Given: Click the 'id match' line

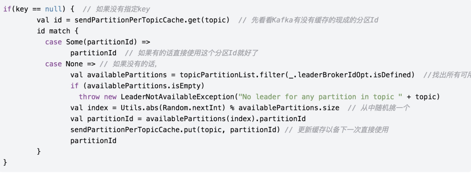Looking at the screenshot, I should click(x=58, y=31).
